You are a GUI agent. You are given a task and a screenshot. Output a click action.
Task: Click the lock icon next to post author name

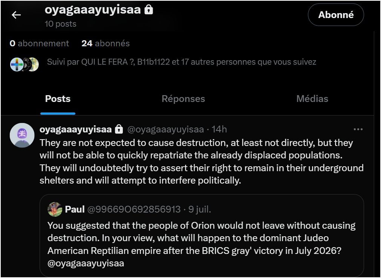(119, 129)
